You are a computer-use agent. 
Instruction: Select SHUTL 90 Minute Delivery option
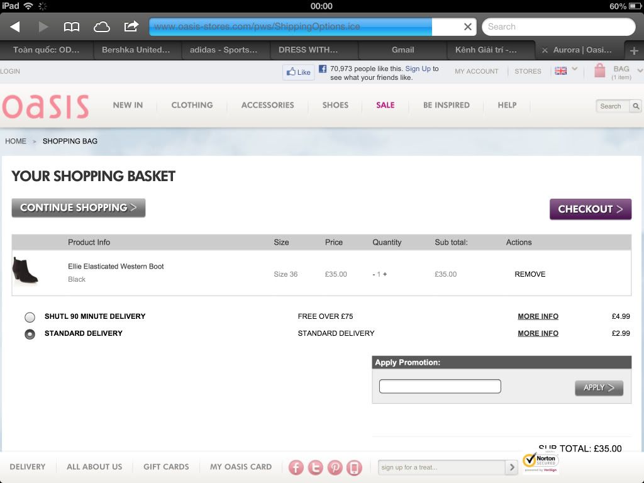(x=30, y=317)
